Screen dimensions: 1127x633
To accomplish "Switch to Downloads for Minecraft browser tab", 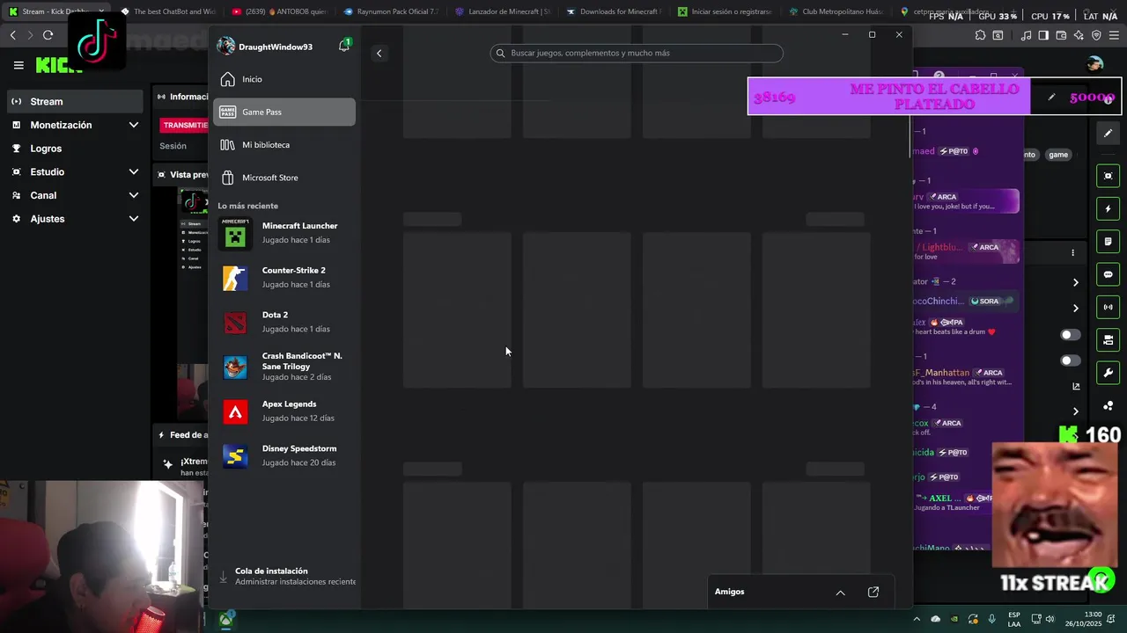I will click(615, 11).
